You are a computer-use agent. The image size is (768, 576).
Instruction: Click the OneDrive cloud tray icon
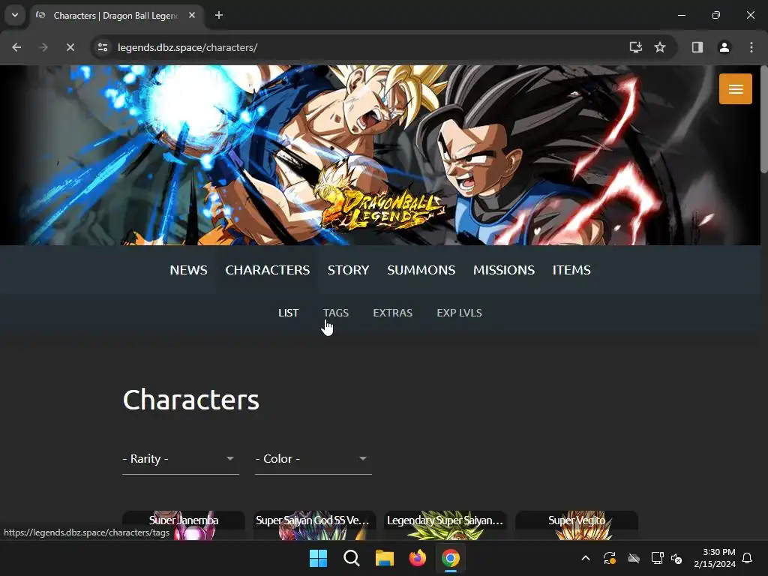pyautogui.click(x=634, y=558)
